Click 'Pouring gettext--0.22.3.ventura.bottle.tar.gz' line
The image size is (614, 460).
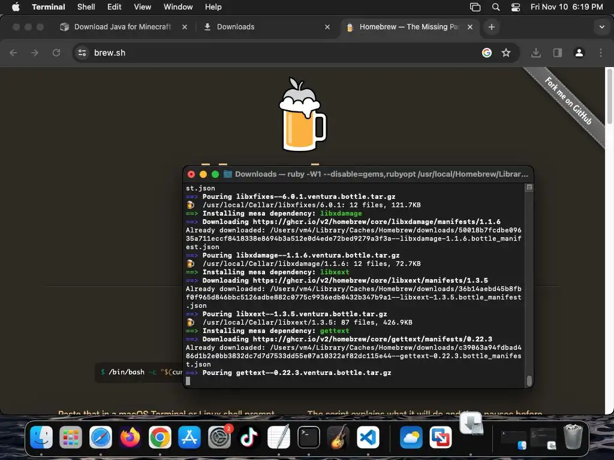click(288, 373)
